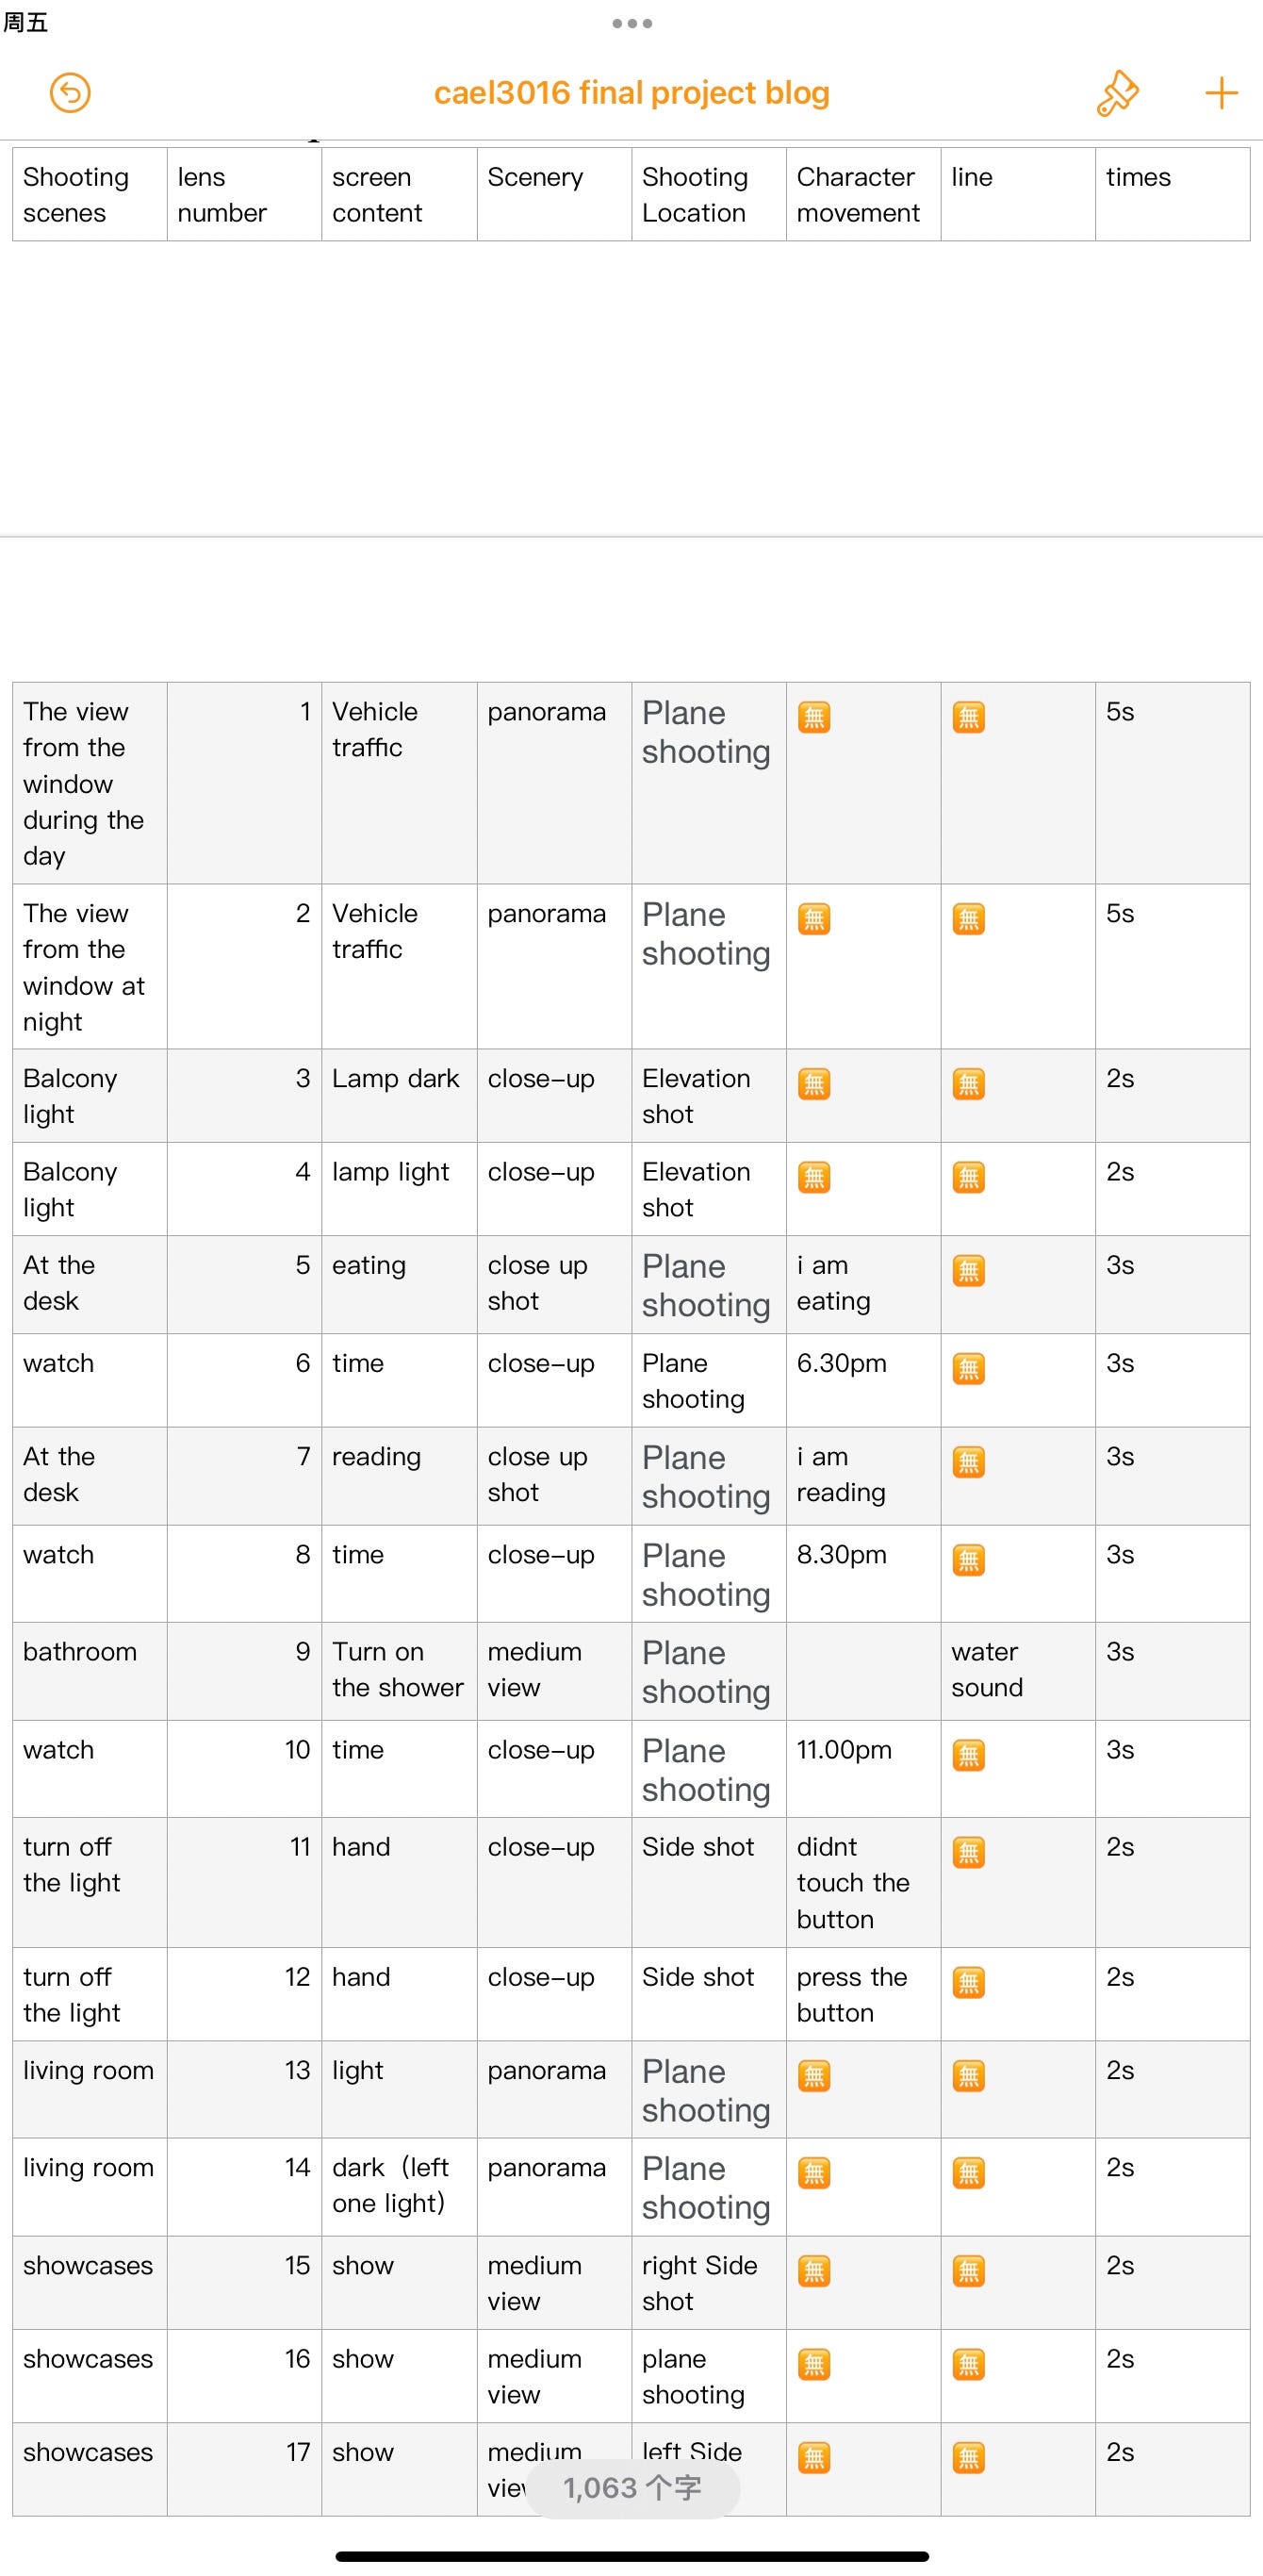Image resolution: width=1263 pixels, height=2576 pixels.
Task: Select the Vehicle traffic cell for lens 1
Action: pyautogui.click(x=399, y=783)
